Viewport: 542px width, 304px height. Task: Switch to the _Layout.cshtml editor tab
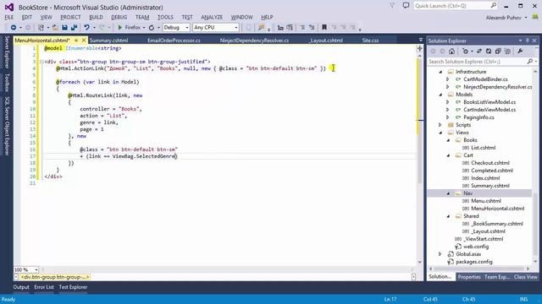(x=326, y=41)
